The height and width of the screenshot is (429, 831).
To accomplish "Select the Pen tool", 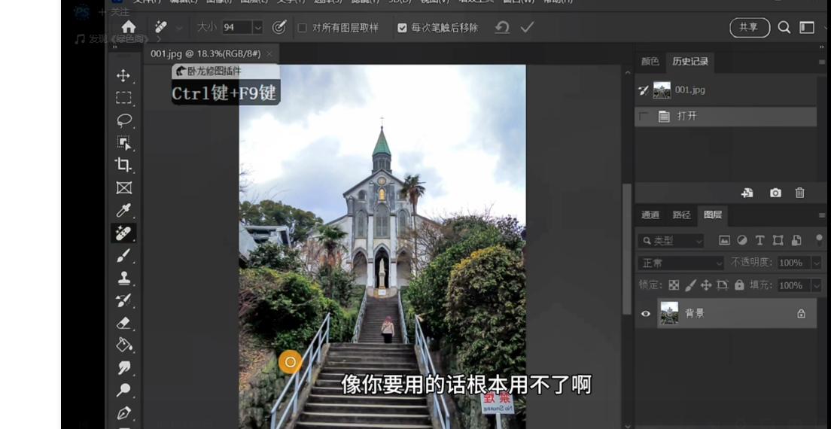I will click(x=123, y=412).
